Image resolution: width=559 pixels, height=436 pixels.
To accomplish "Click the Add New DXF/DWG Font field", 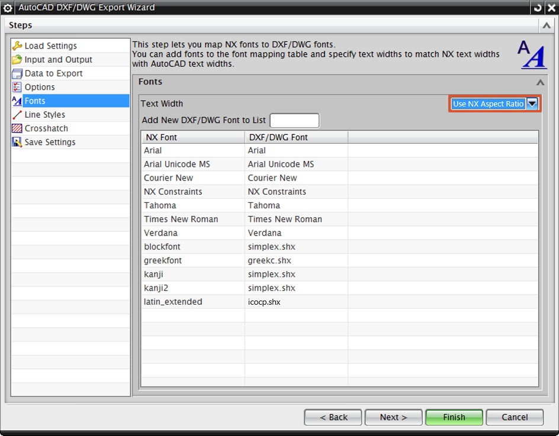I will point(294,121).
